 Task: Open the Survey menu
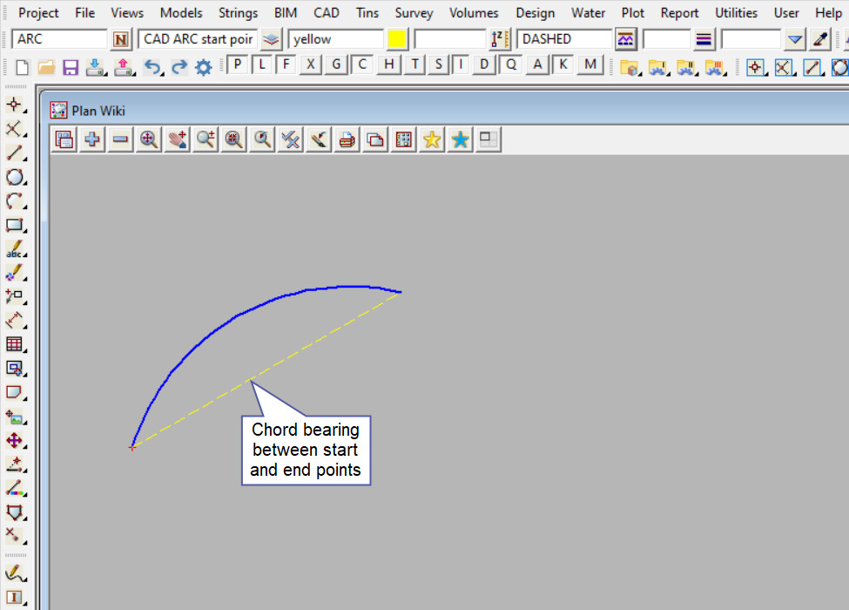tap(414, 13)
